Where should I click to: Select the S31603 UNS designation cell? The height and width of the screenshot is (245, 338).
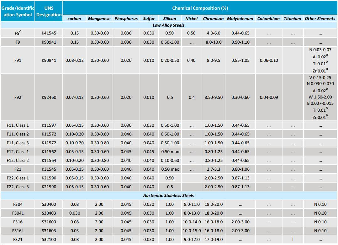49,231
